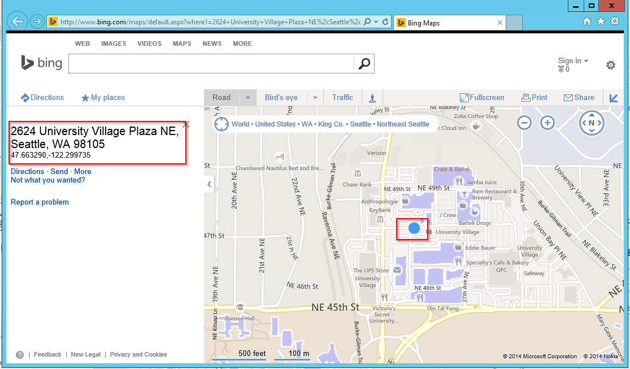Switch to Bird's eye view
The image size is (630, 369).
[x=281, y=98]
